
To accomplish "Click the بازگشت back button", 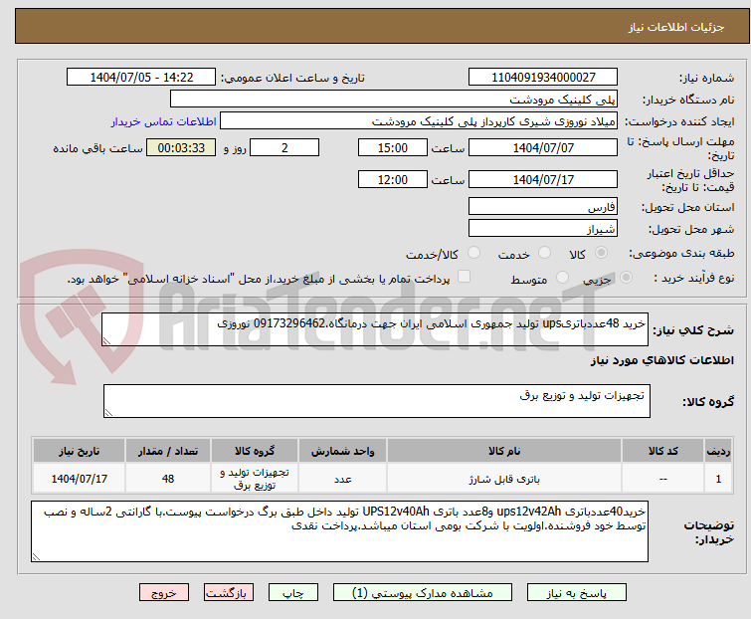I will (x=229, y=593).
